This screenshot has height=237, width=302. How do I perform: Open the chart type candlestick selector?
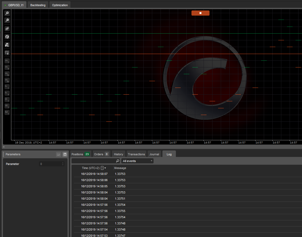click(x=7, y=29)
